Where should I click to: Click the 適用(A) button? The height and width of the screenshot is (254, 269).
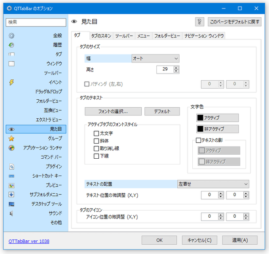(240, 240)
